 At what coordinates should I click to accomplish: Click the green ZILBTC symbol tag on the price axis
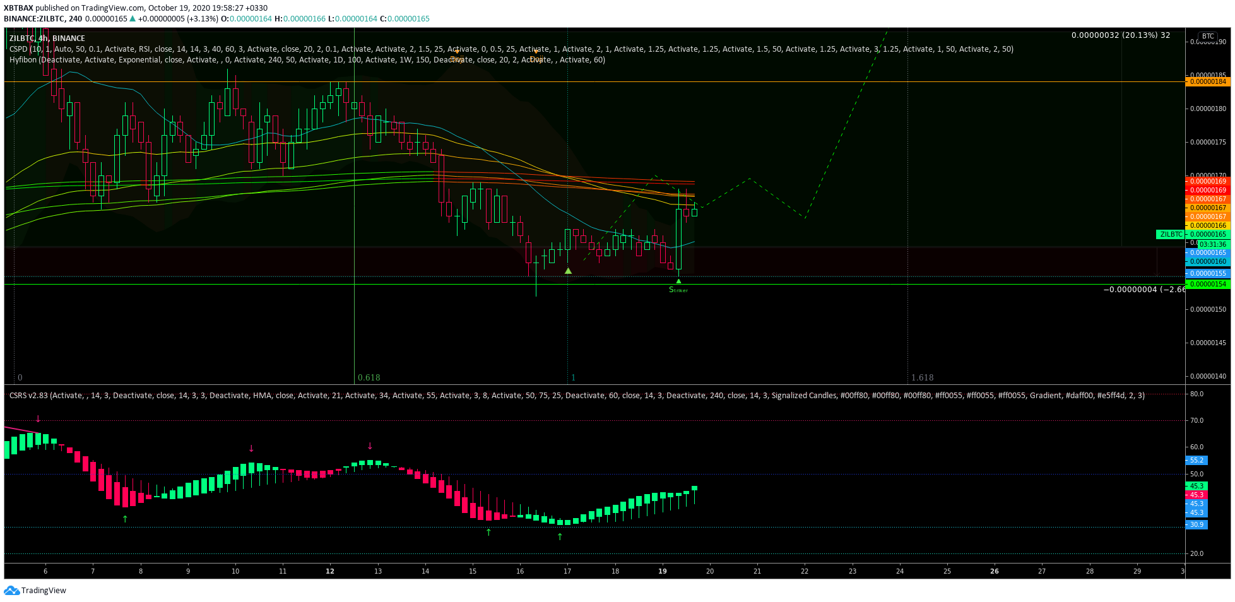point(1171,234)
